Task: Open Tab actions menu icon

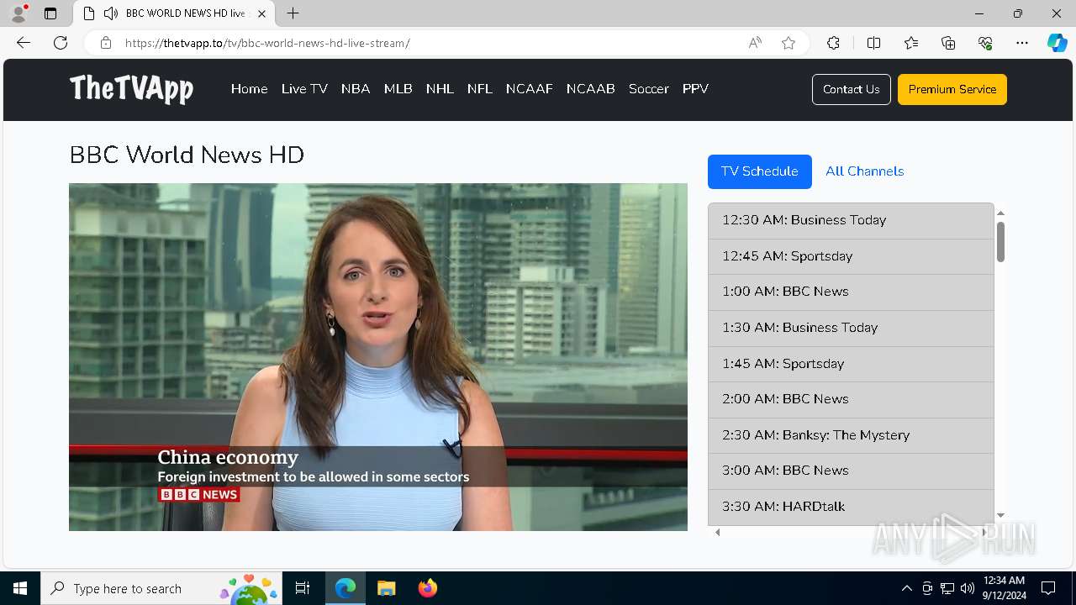Action: click(x=50, y=13)
